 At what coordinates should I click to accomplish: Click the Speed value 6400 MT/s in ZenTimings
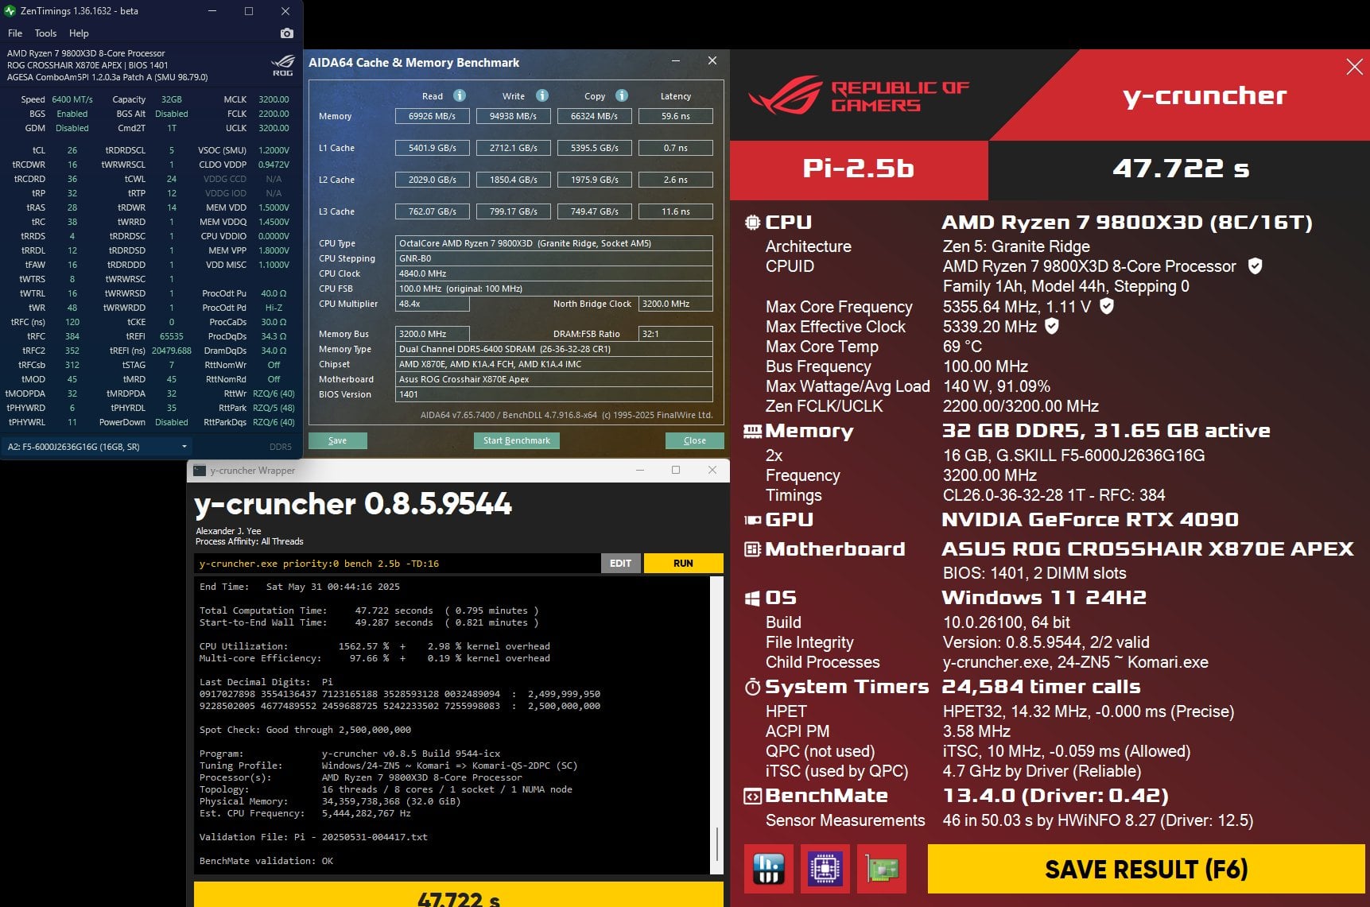tap(72, 99)
